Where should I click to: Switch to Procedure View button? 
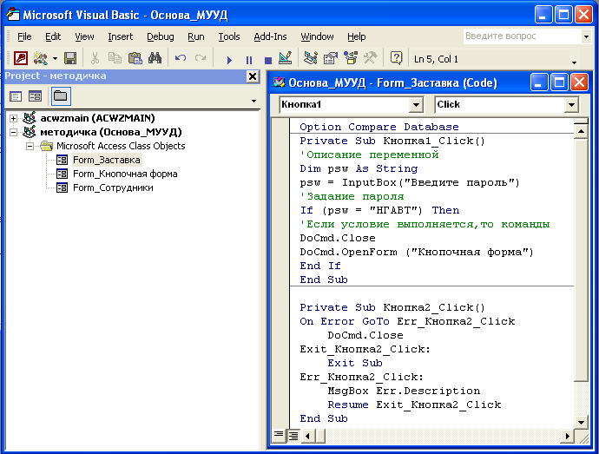click(x=279, y=435)
